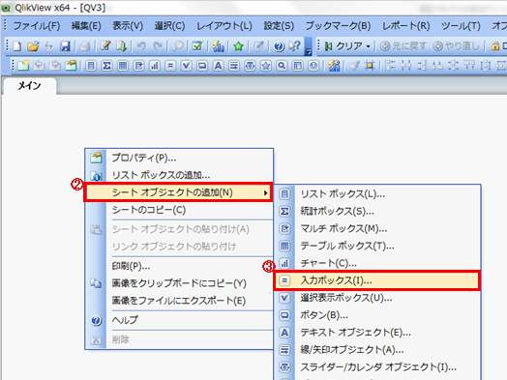Viewport: 507px width, 380px height.
Task: Open the レポート(R) menu
Action: coord(406,26)
